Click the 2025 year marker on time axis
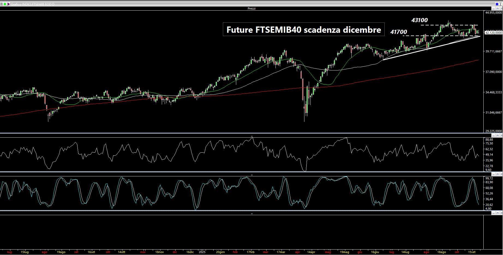 (x=202, y=252)
